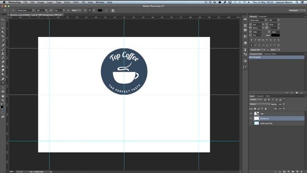This screenshot has height=173, width=307.
Task: Open the Layer menu
Action: tap(50, 2)
